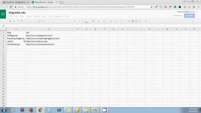Image resolution: width=201 pixels, height=113 pixels.
Task: Open the View menu
Action: 22,16
